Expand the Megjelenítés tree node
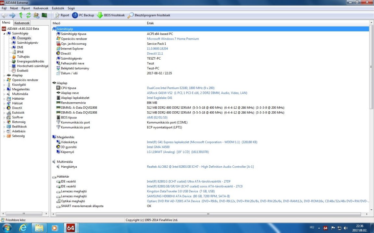This screenshot has width=374, height=233. 4,89
